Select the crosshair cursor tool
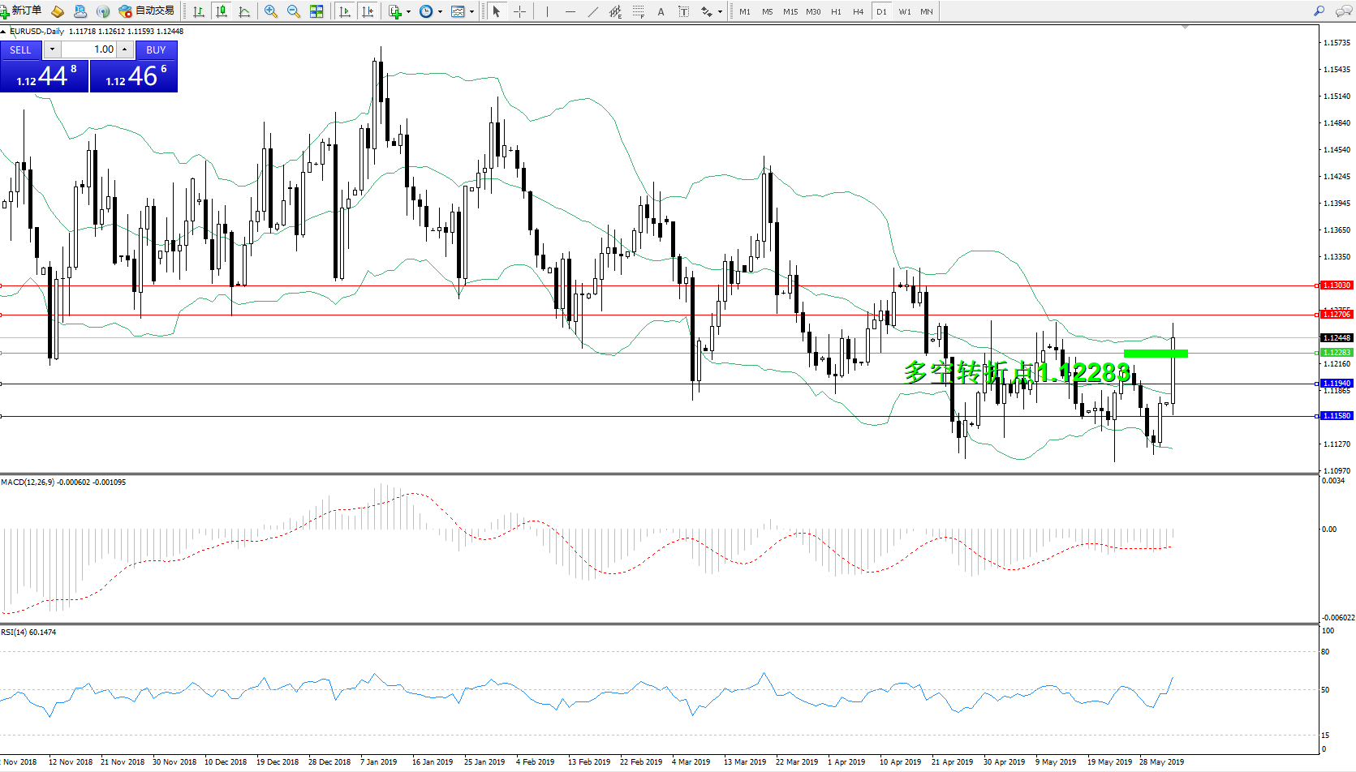Viewport: 1356px width, 772px height. click(519, 11)
